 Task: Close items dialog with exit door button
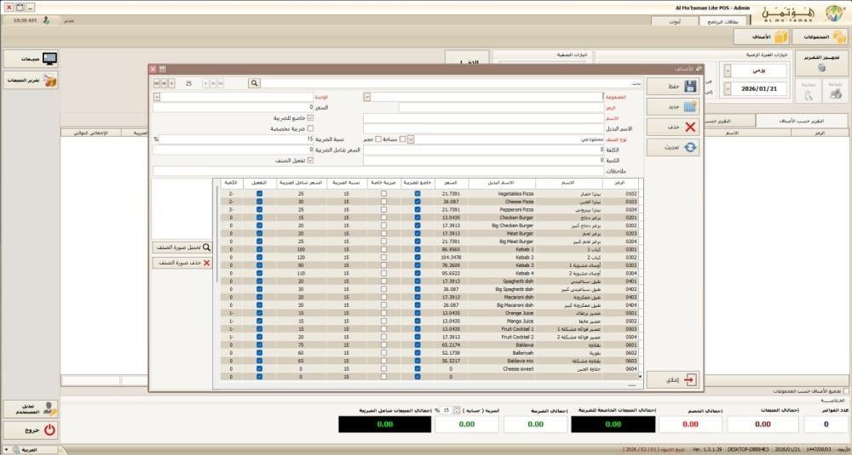(x=673, y=380)
